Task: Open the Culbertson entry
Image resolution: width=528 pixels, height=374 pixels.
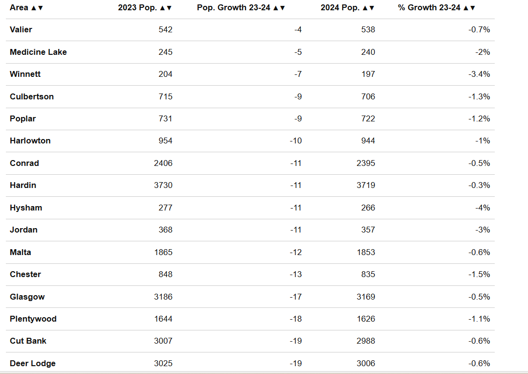Action: click(32, 96)
